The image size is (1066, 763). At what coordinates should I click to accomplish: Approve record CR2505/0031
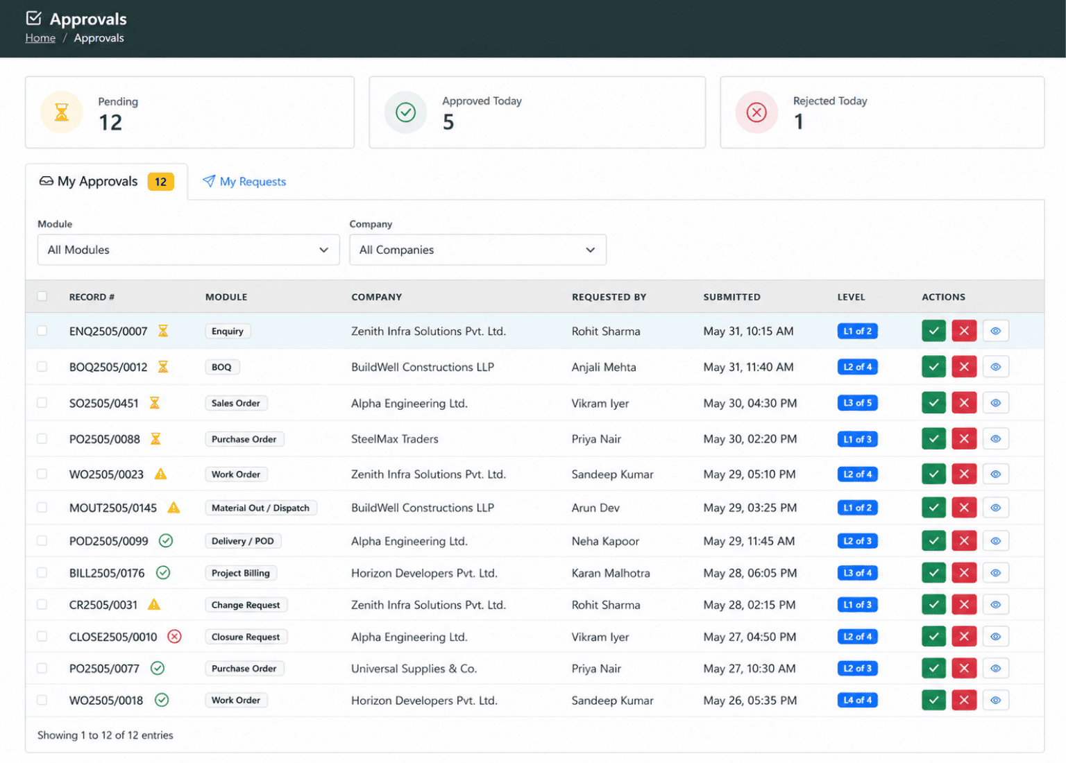(933, 605)
